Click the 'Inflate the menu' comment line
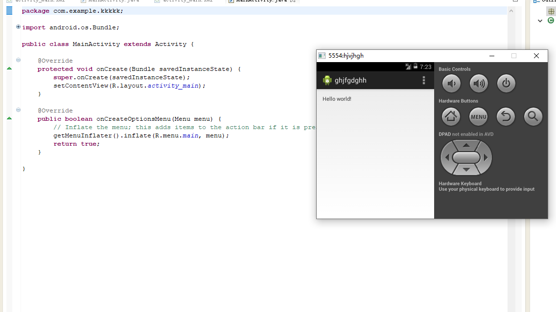 (185, 128)
